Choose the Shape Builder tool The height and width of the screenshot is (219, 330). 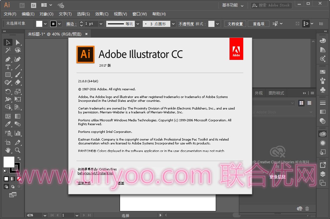(x=8, y=107)
